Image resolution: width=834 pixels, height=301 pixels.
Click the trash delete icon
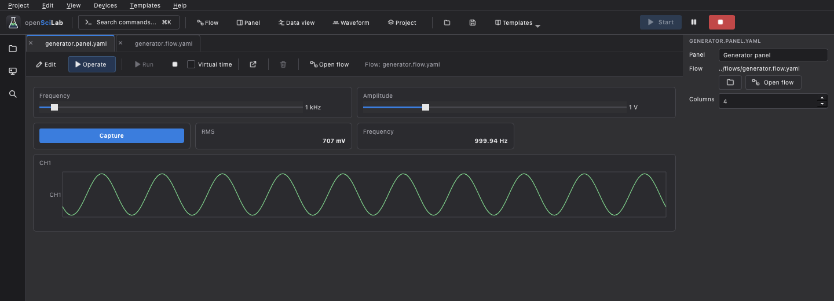click(283, 64)
